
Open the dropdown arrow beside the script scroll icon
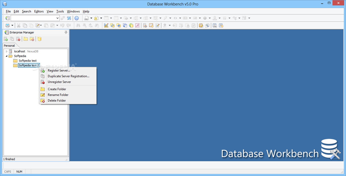point(101,18)
